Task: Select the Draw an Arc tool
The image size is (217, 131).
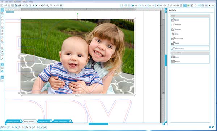Action: click(2, 44)
